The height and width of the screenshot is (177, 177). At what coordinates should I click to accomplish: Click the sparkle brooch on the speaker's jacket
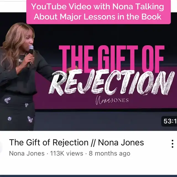click(20, 60)
